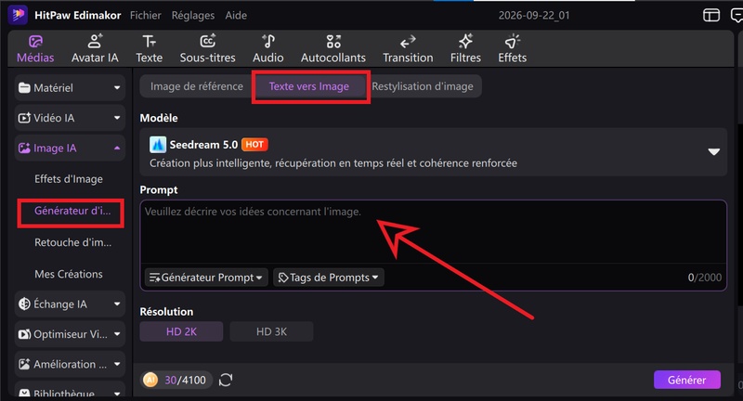The image size is (743, 401).
Task: Click the HitPaw Edimakor logo icon
Action: click(18, 15)
